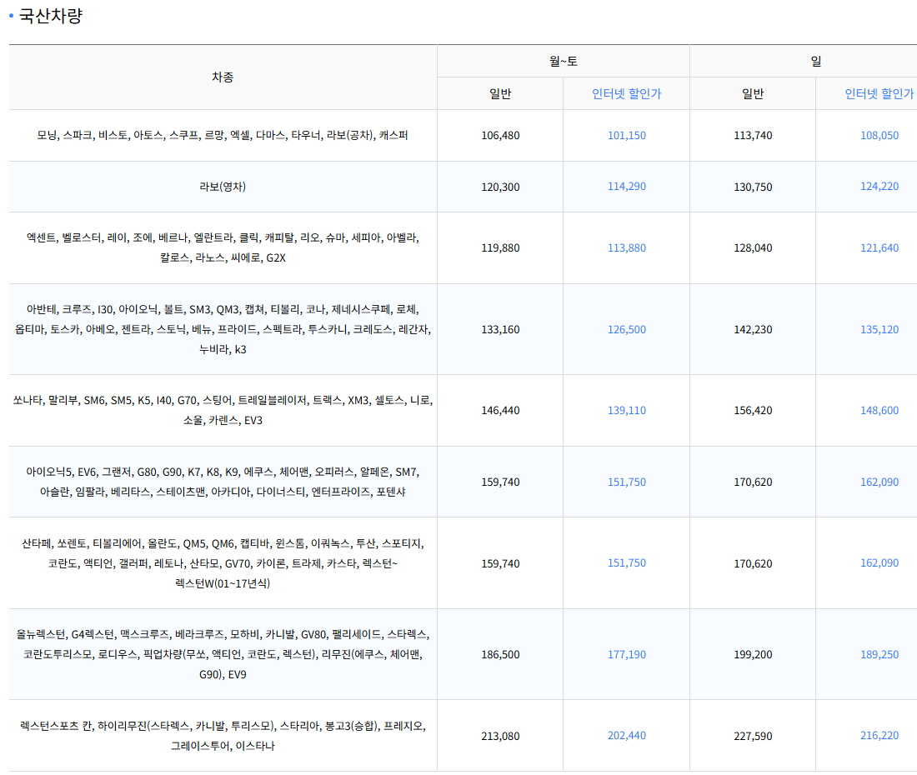Click the price 130,750

tap(753, 187)
